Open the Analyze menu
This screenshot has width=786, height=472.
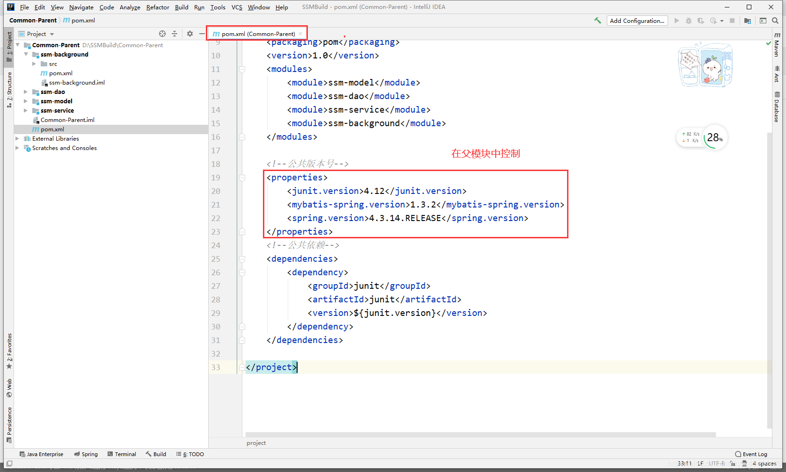coord(130,7)
